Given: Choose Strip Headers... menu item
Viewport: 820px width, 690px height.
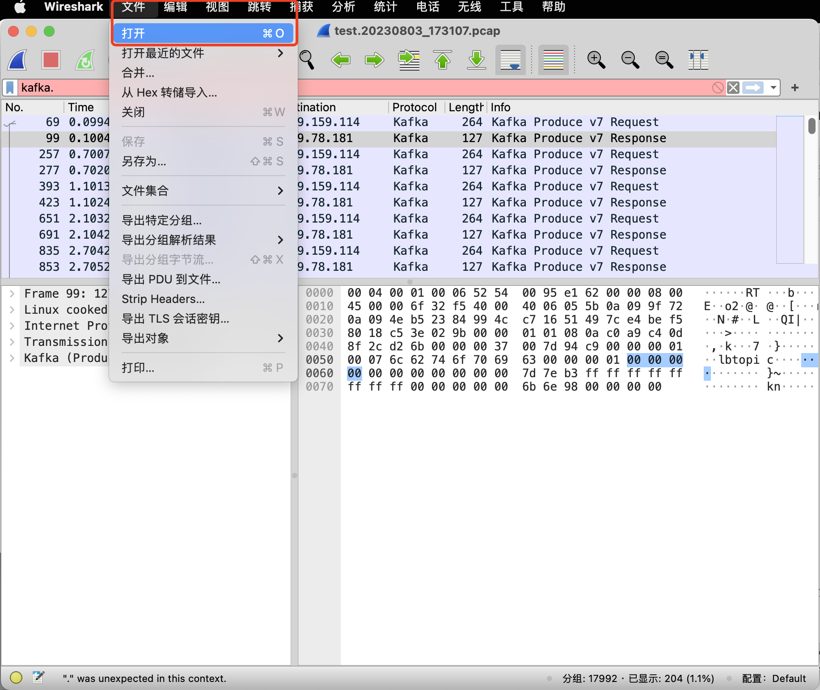Looking at the screenshot, I should tap(203, 299).
